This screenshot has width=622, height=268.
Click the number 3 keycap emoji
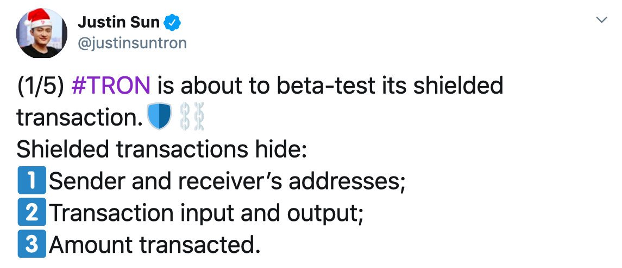click(x=29, y=245)
